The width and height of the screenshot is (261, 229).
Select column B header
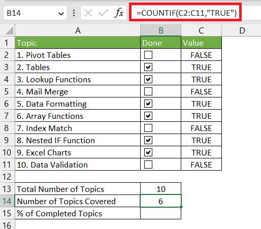point(160,30)
